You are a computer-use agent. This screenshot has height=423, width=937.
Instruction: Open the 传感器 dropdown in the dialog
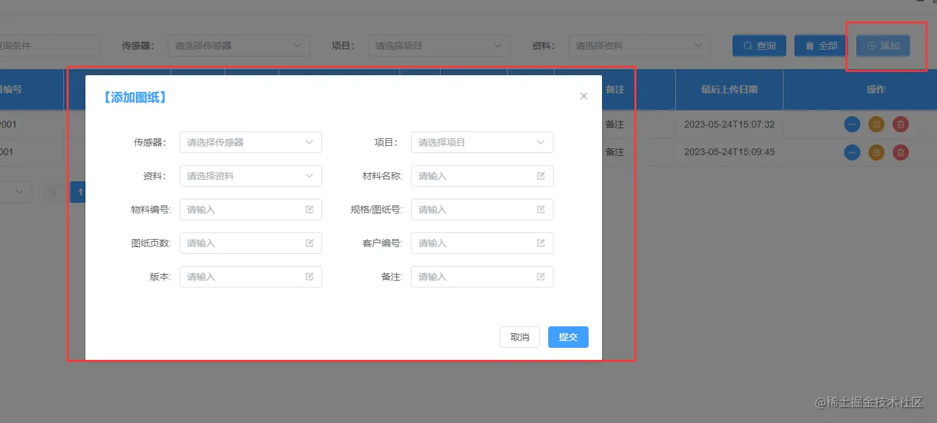click(251, 142)
